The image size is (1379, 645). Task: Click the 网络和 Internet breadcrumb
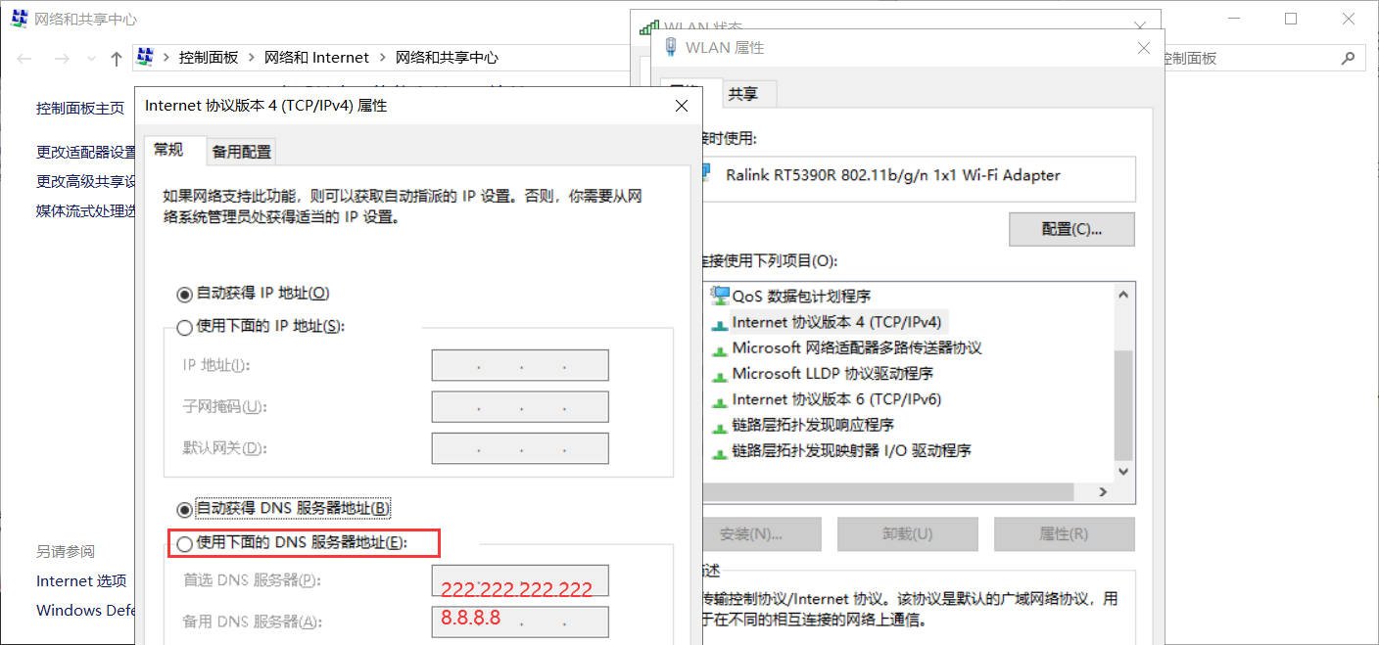coord(317,58)
